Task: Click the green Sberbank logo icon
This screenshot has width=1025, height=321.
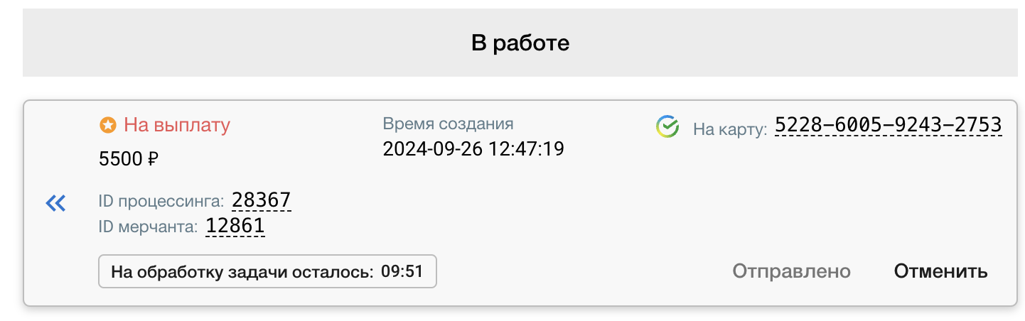Action: [667, 127]
